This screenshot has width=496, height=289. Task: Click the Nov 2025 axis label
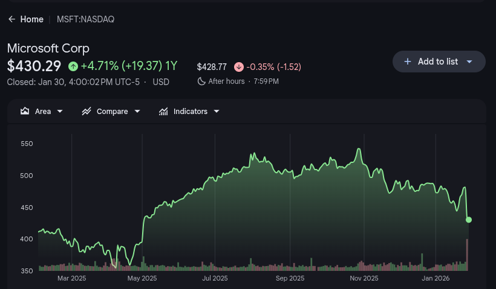[364, 278]
